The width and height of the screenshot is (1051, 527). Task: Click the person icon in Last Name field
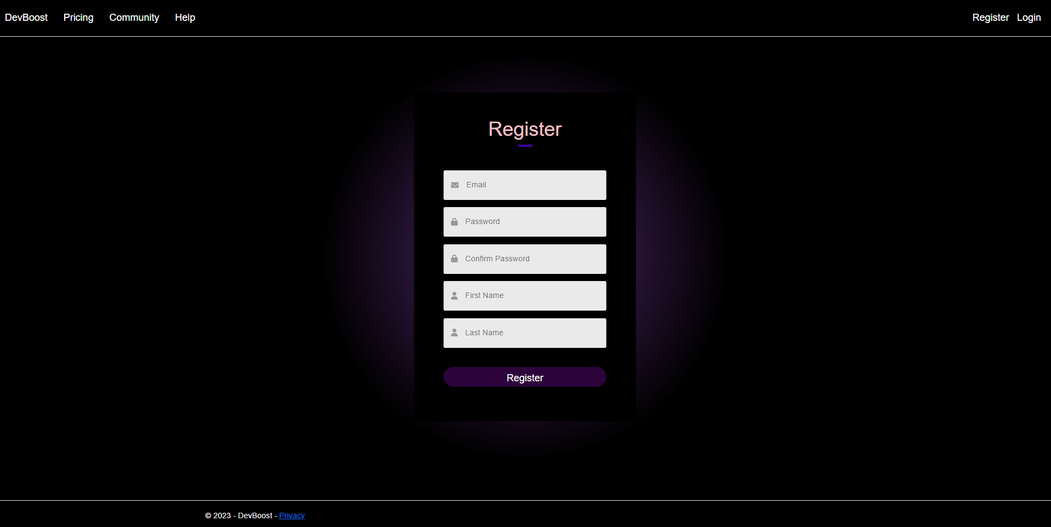click(454, 333)
